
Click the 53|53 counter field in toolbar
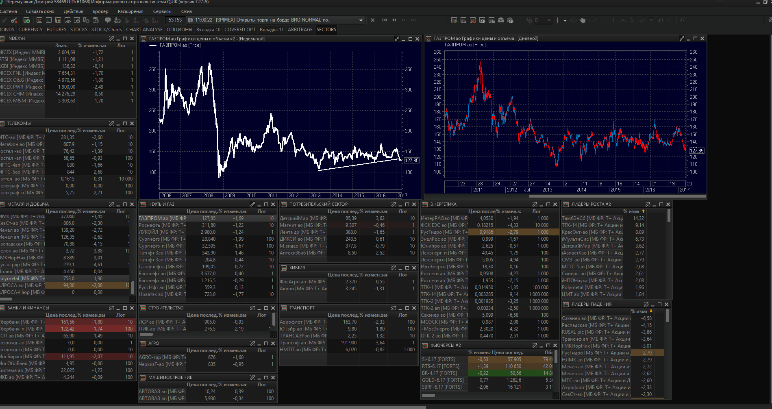[x=175, y=20]
